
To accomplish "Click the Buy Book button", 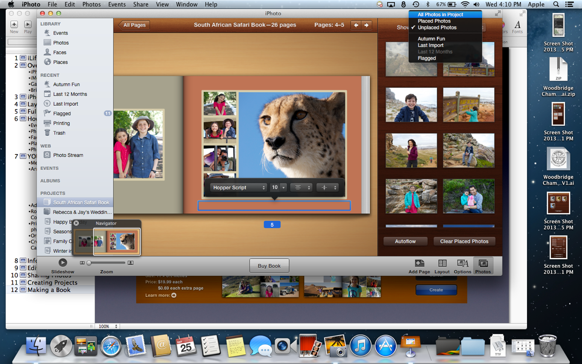I will tap(269, 266).
